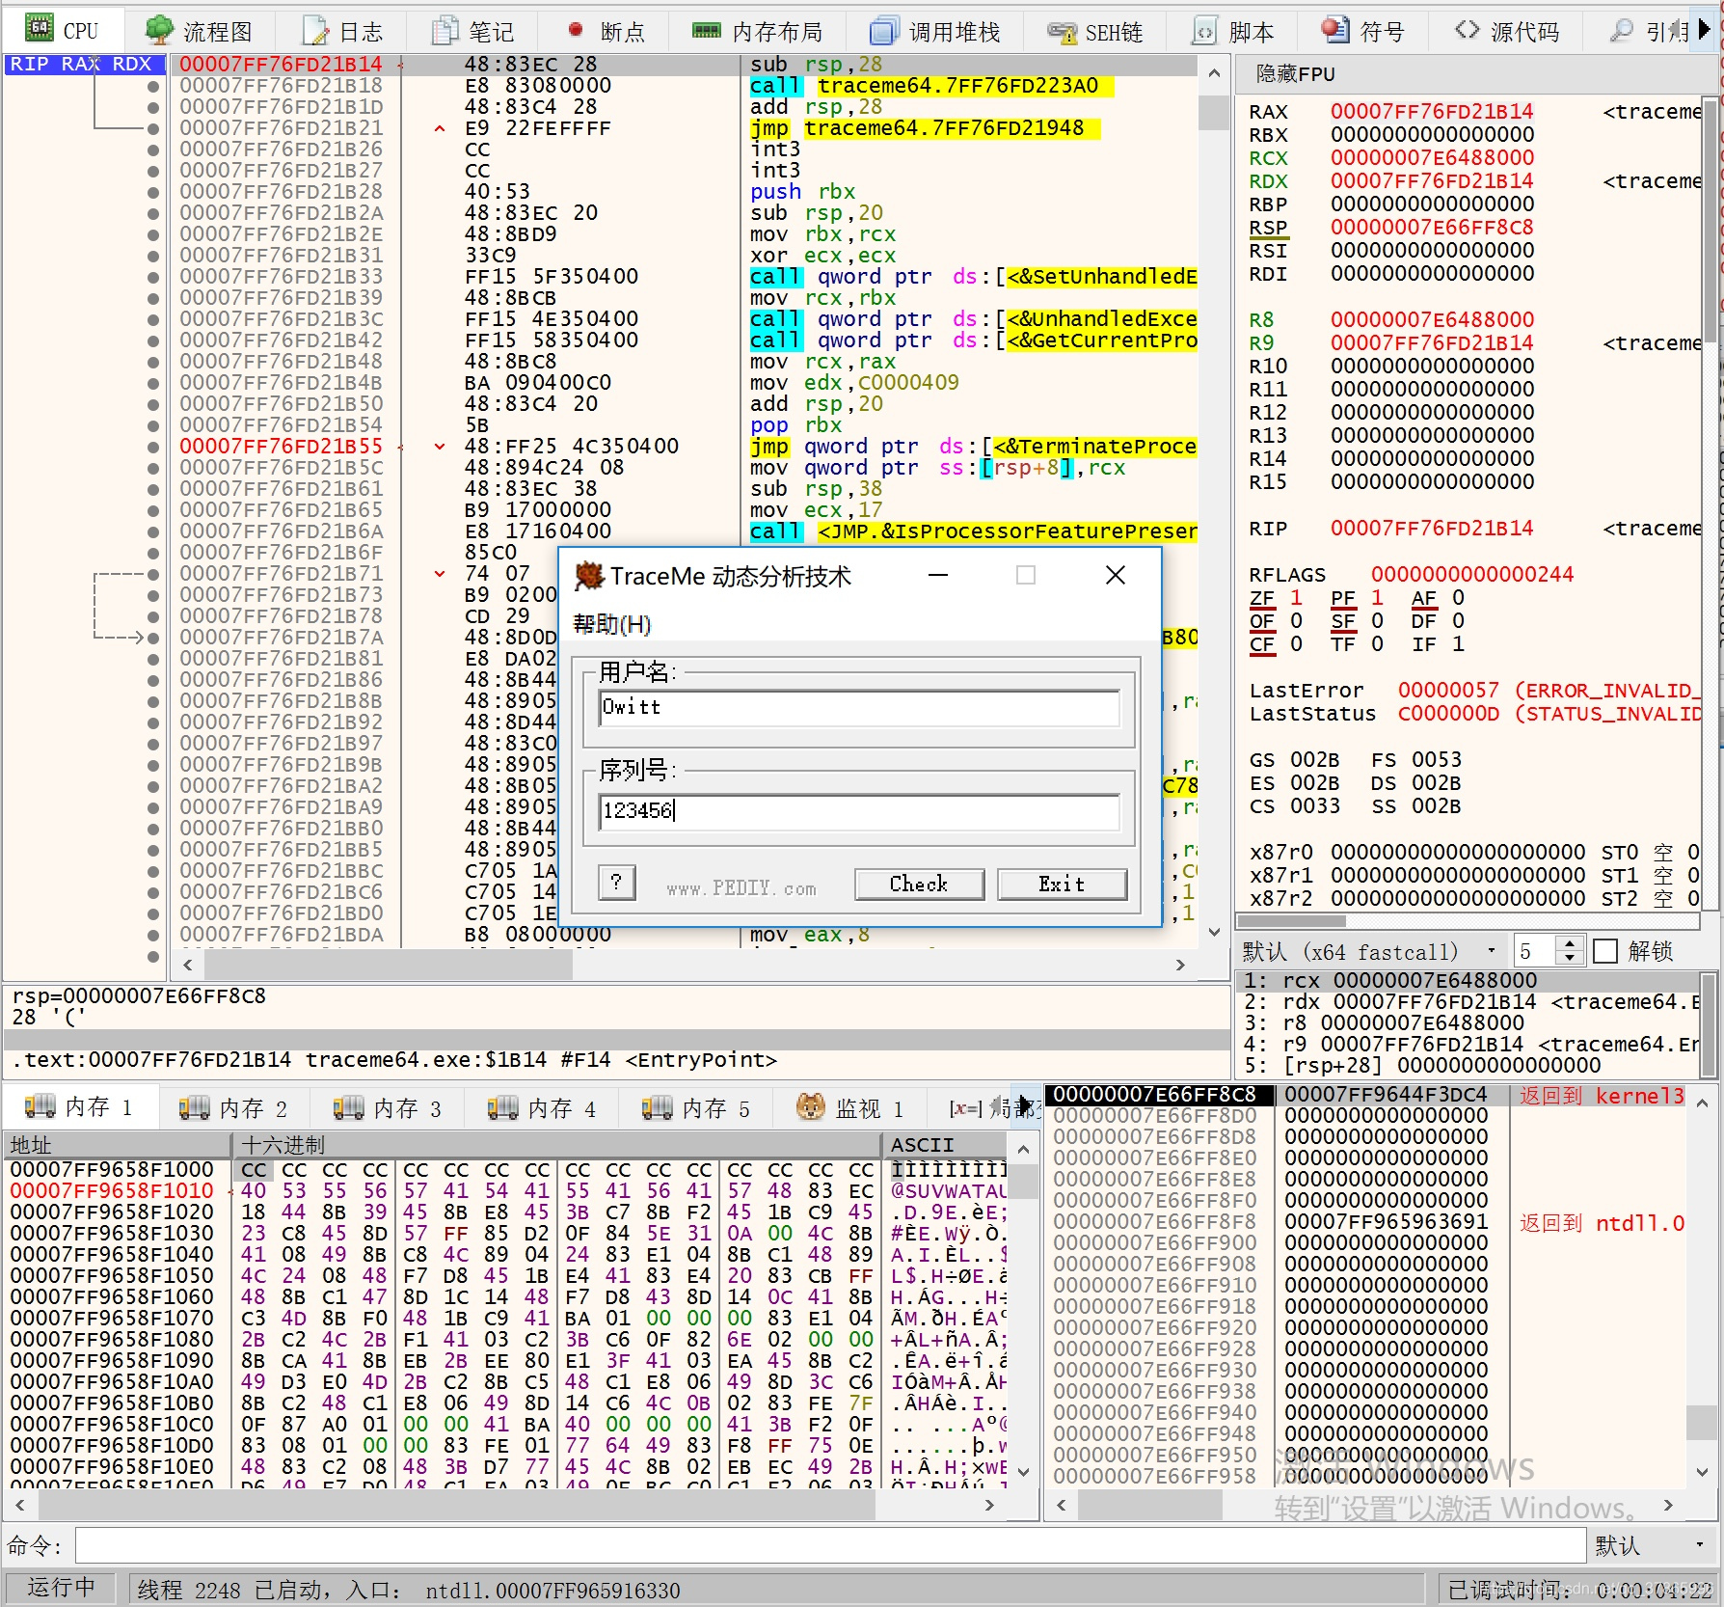Enable the 解锁 checkbox
1724x1607 pixels.
[1605, 951]
